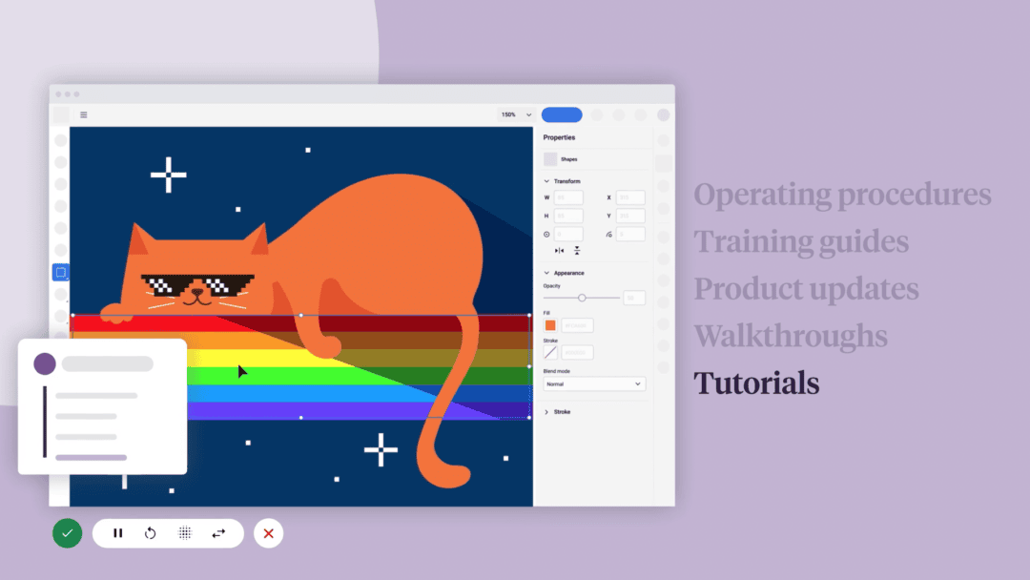Click the "Tutorials" heading text
This screenshot has width=1030, height=580.
(756, 383)
